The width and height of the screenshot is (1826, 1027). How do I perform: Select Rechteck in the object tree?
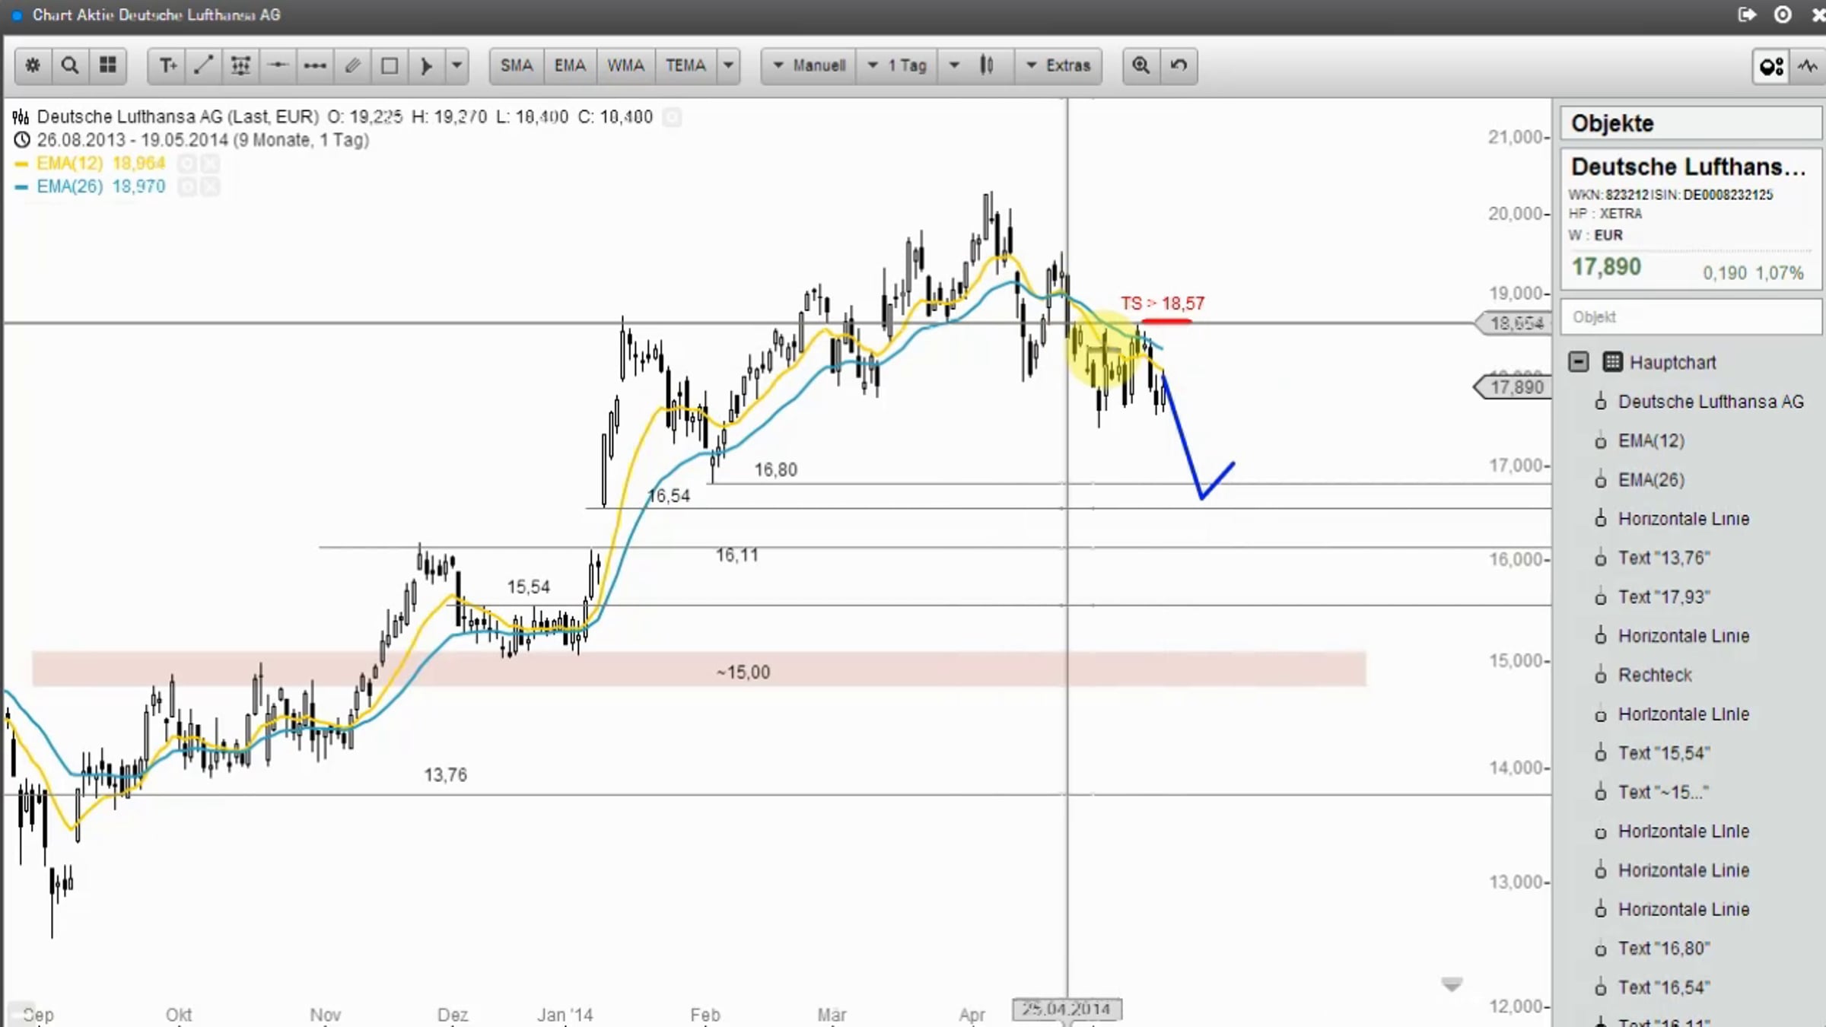coord(1655,675)
